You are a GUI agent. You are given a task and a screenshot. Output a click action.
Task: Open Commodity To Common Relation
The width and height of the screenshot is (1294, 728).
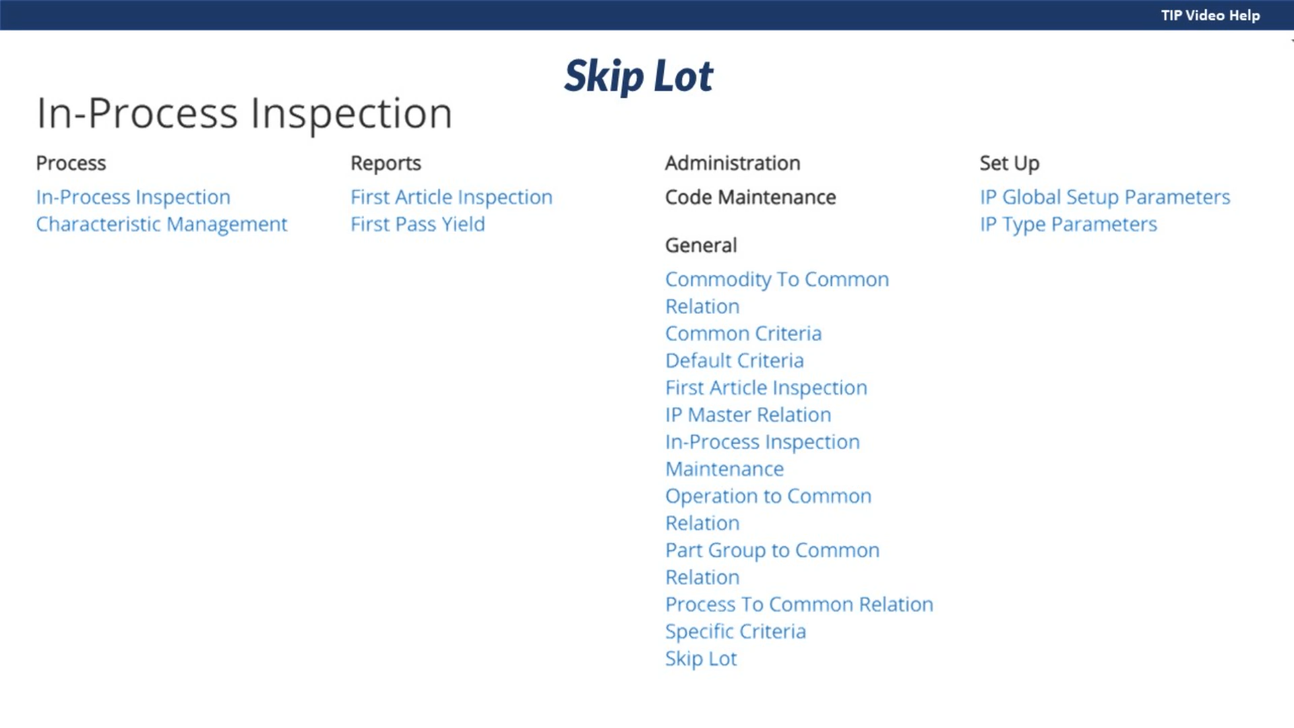pyautogui.click(x=776, y=279)
